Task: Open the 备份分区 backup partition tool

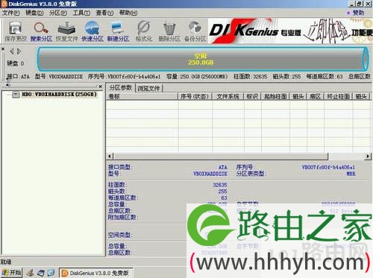Action: pyautogui.click(x=195, y=31)
